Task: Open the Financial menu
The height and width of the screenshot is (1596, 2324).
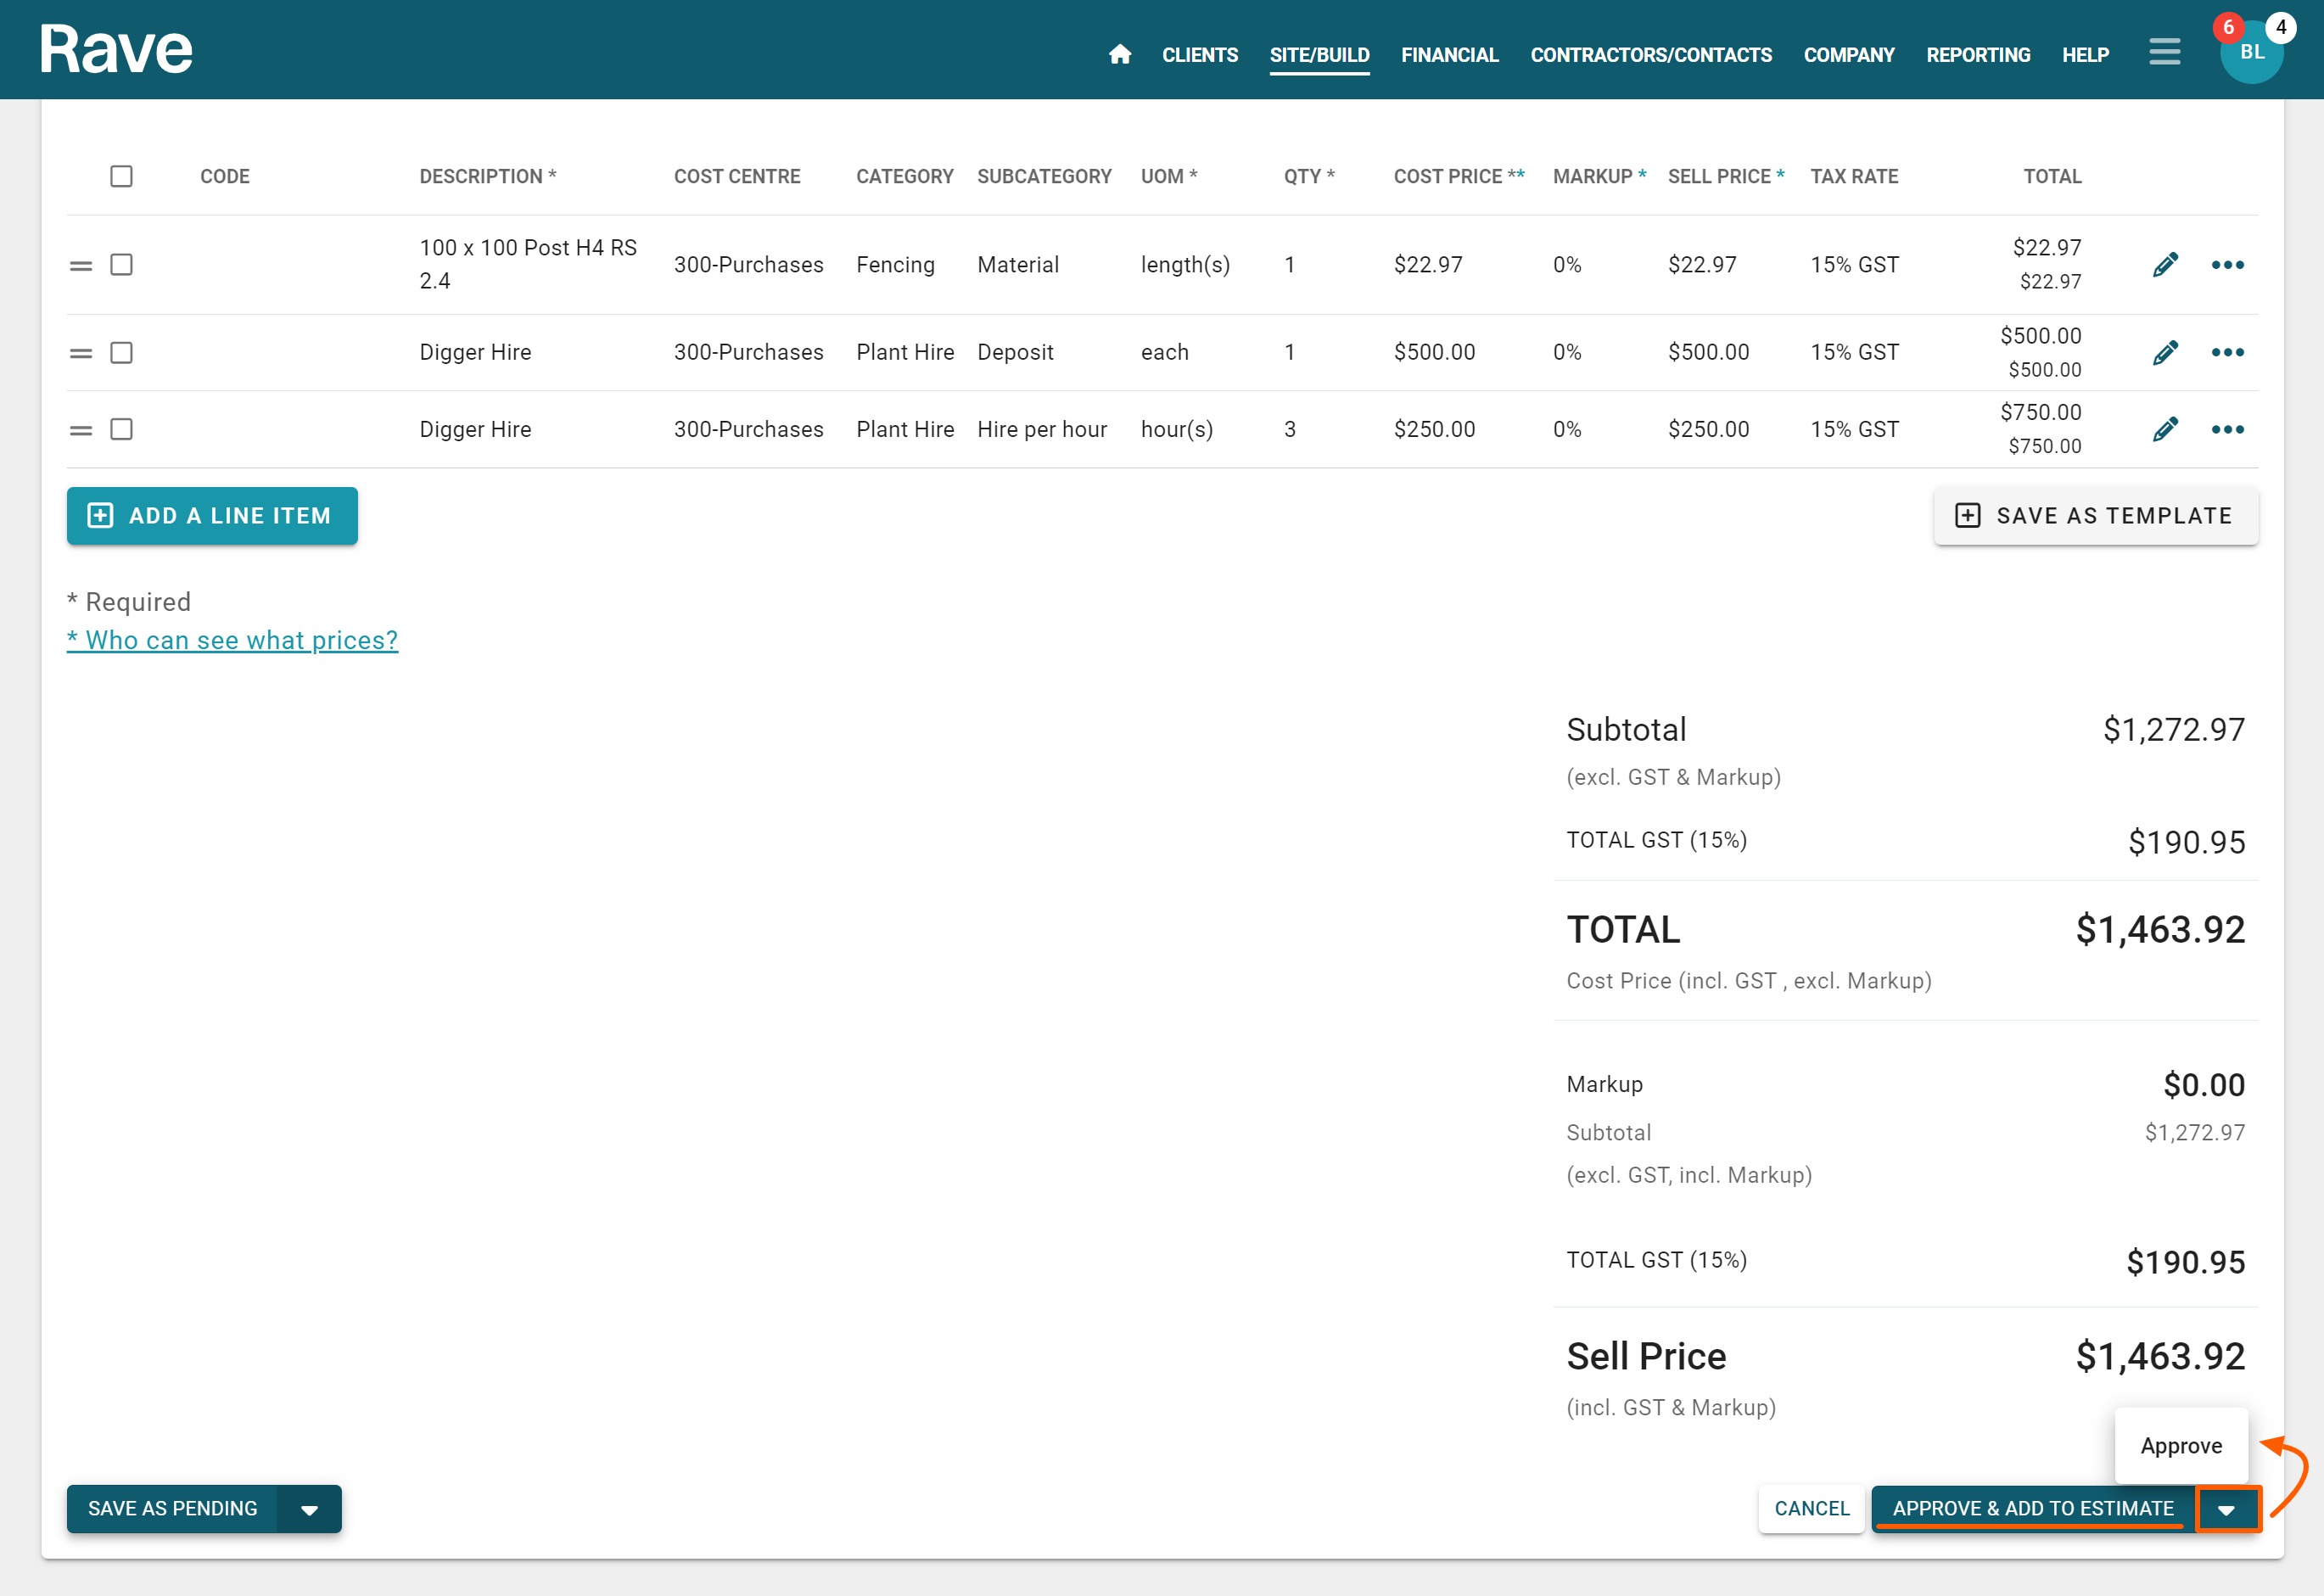Action: pos(1449,55)
